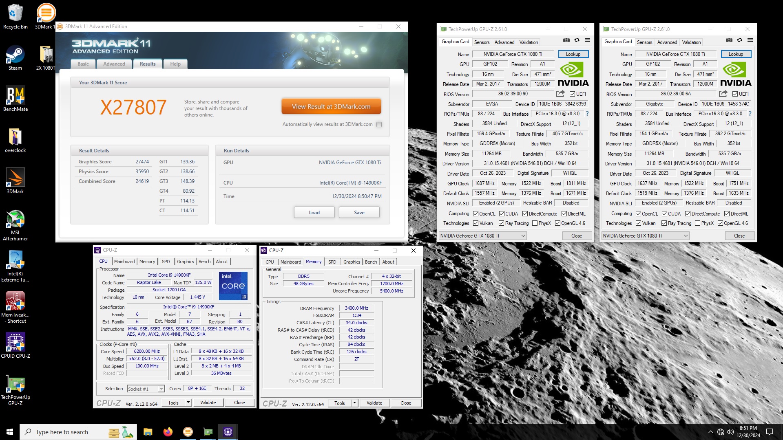This screenshot has width=783, height=440.
Task: Click refresh icon in right GPU-Z window
Action: point(739,40)
